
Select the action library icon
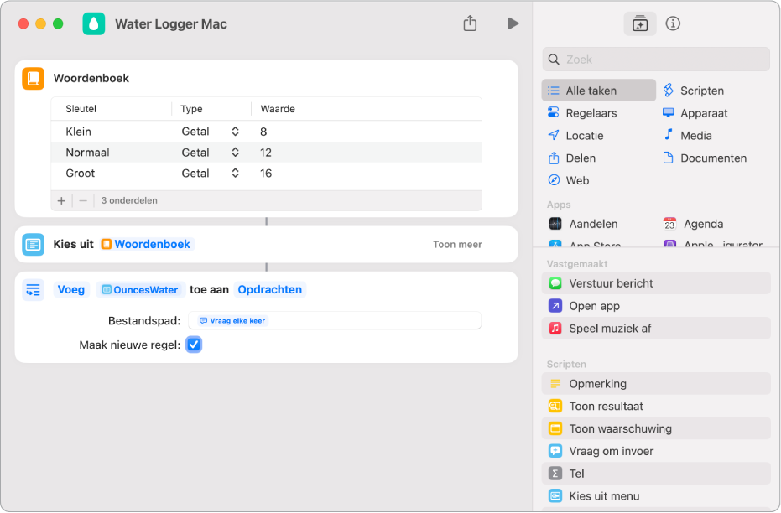(x=639, y=23)
